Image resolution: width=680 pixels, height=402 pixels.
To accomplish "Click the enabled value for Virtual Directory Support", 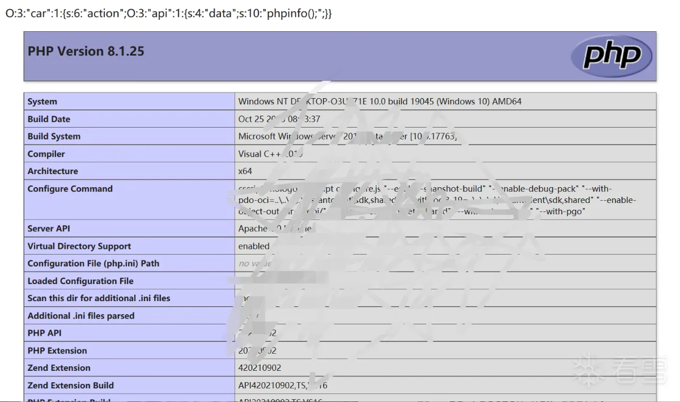I will pos(254,246).
